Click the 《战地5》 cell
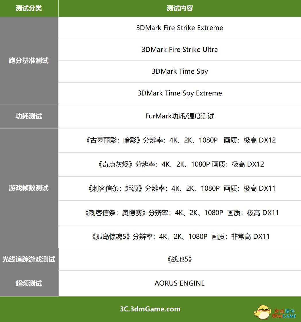Screen dimensions: 301x322 click(180, 259)
